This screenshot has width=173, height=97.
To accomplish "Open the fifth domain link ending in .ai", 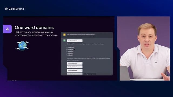I will [x=70, y=55].
